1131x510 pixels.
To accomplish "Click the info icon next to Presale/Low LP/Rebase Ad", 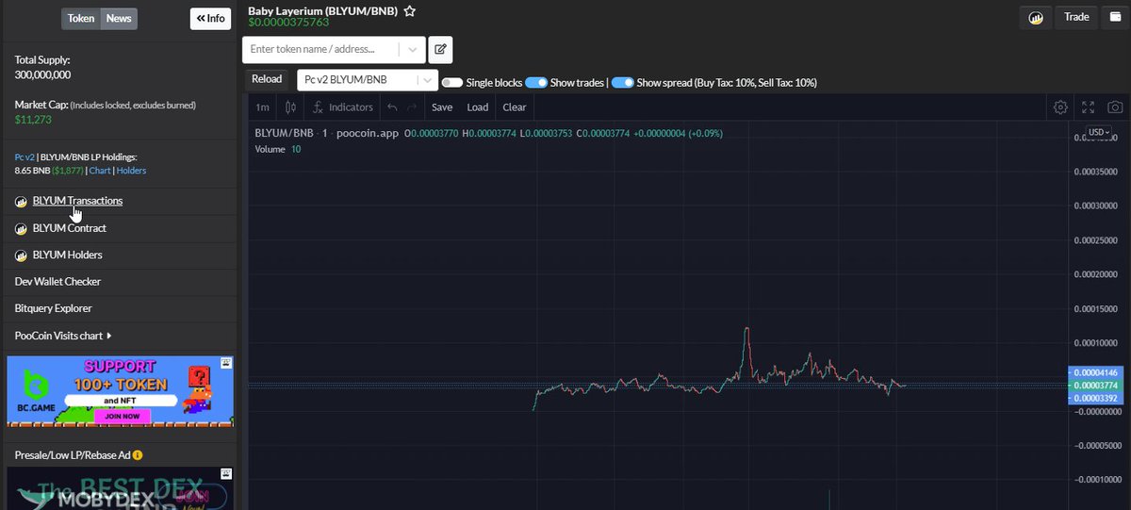I will point(138,455).
